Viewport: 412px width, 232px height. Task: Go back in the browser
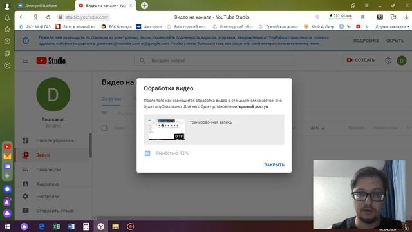coord(22,17)
